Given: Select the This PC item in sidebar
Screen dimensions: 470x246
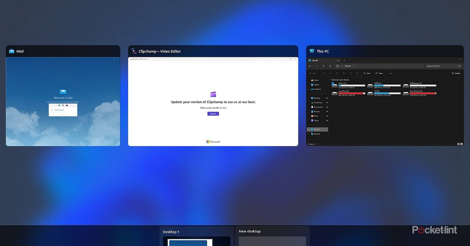Looking at the screenshot, I should coord(316,129).
